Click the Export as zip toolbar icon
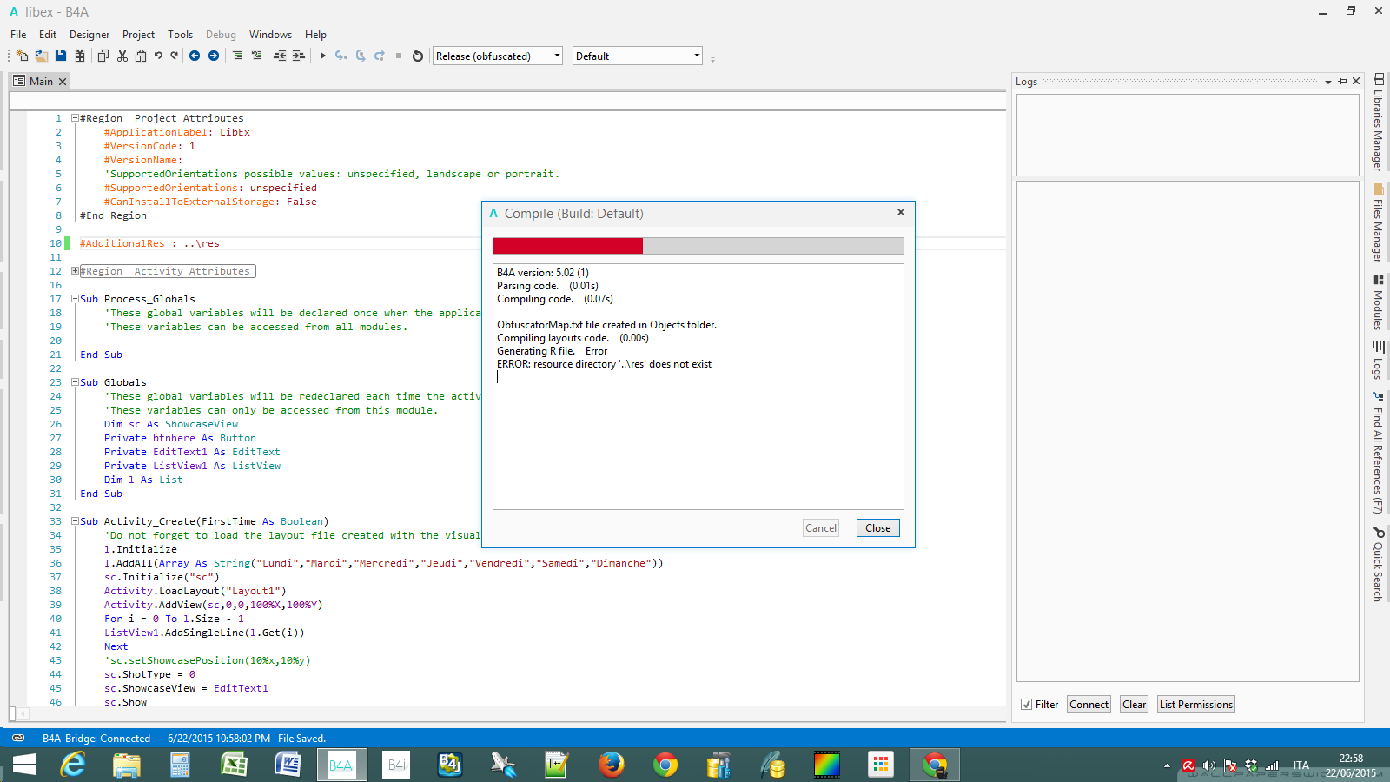 [x=80, y=56]
